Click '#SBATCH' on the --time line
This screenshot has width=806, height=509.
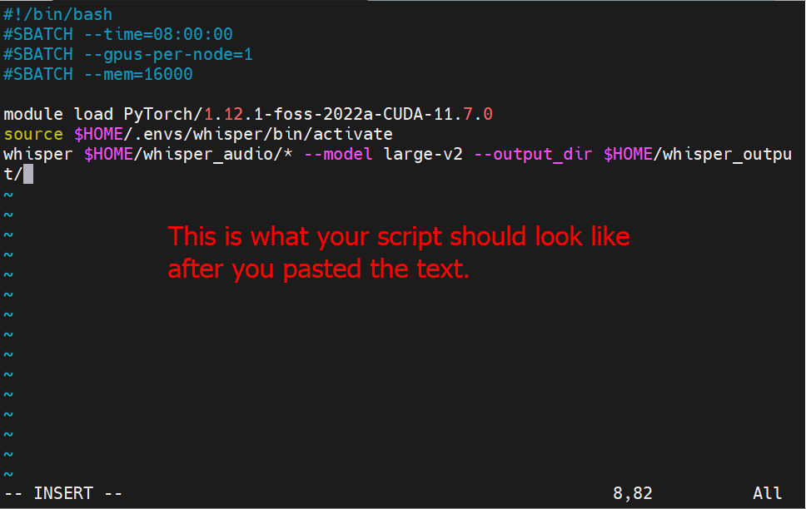tap(38, 34)
